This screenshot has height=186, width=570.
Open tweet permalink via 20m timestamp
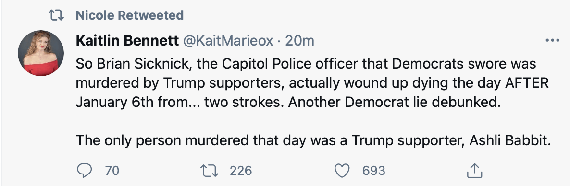(x=299, y=41)
